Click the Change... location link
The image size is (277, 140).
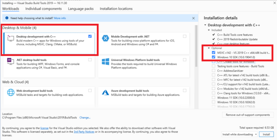tap(85, 117)
